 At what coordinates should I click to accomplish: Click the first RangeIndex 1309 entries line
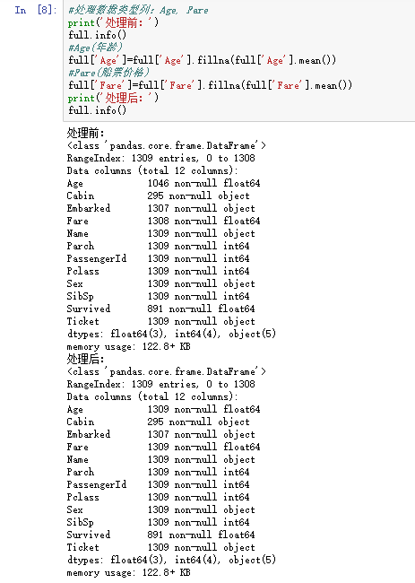coord(160,158)
